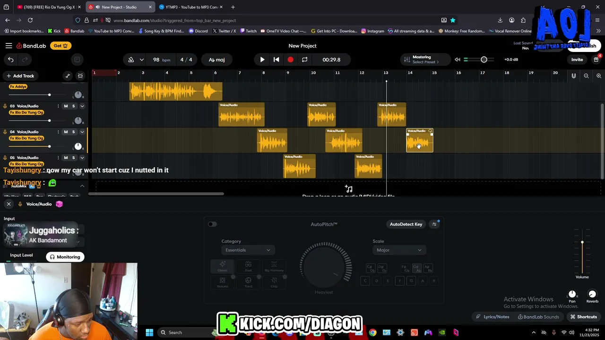Open AutoPitch settings sliders icon

[x=434, y=224]
